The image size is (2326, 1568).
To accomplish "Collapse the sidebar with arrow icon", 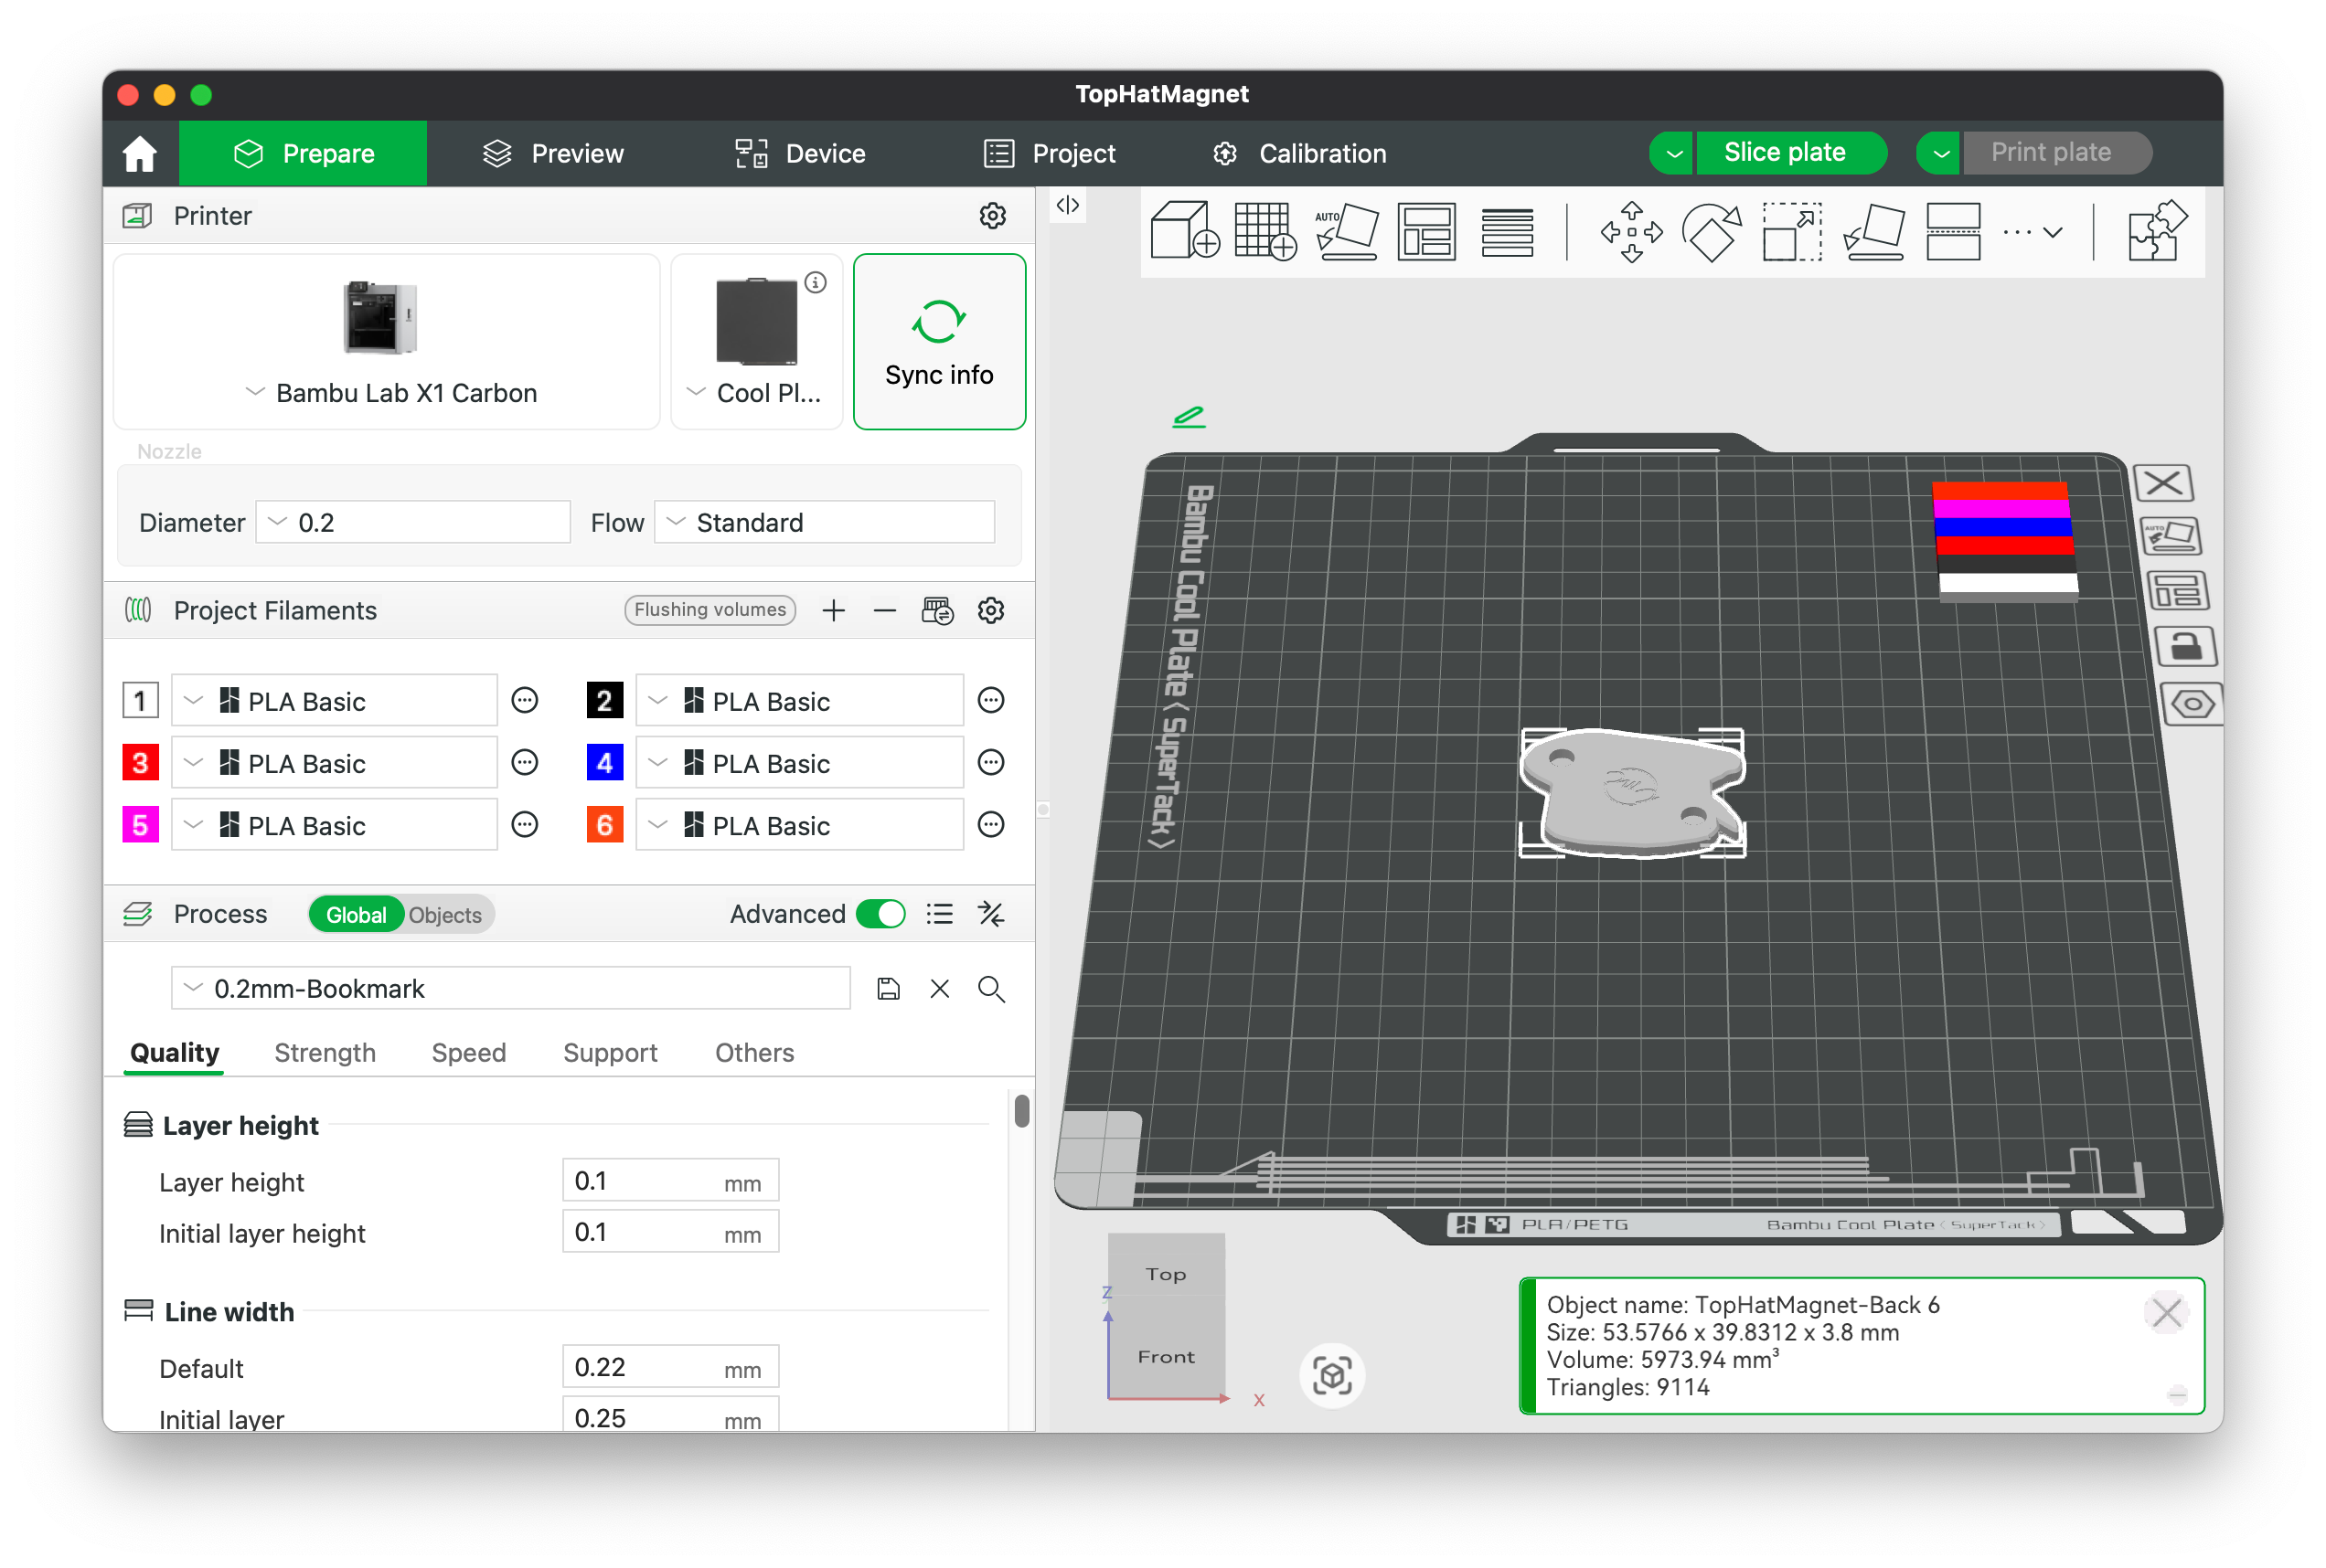I will (1068, 205).
